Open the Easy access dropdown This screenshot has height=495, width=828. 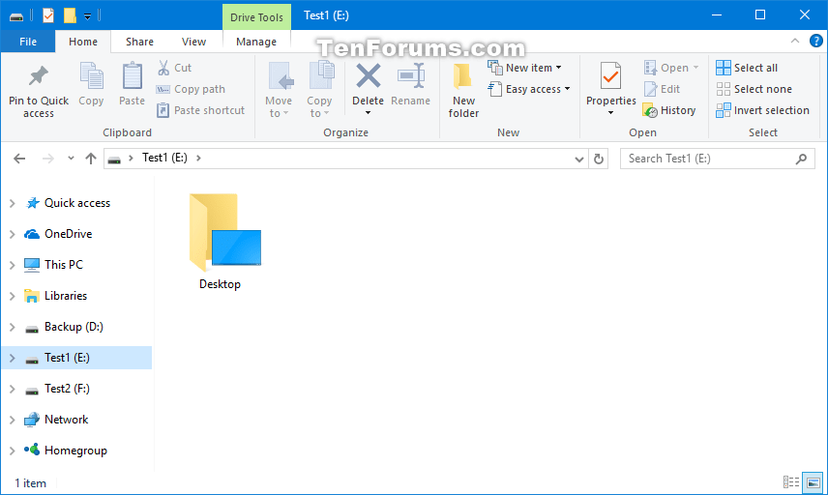[528, 89]
